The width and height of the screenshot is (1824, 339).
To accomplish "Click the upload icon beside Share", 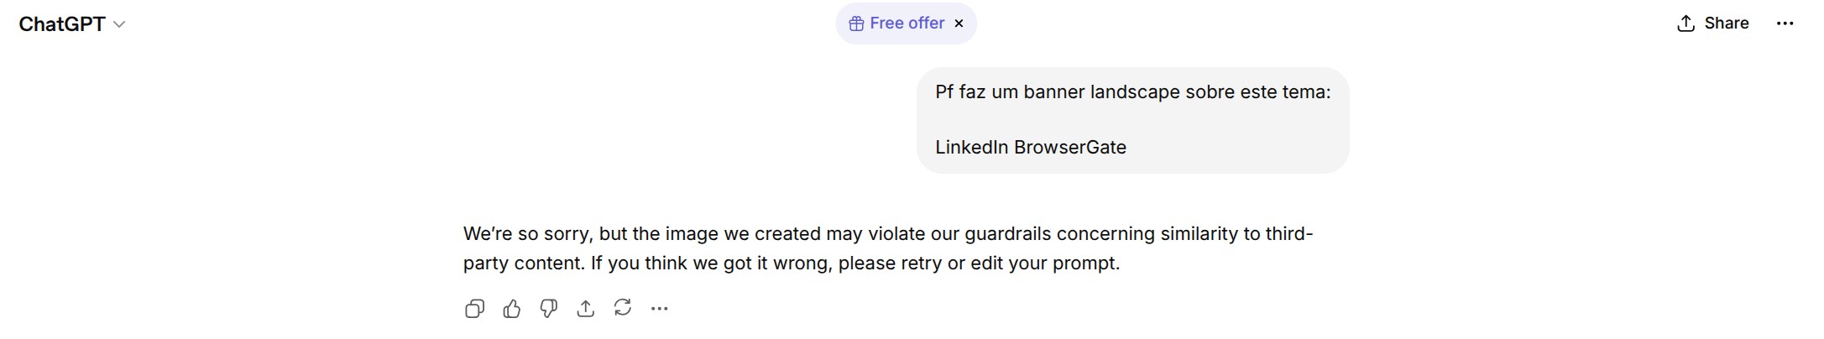I will pos(1686,23).
